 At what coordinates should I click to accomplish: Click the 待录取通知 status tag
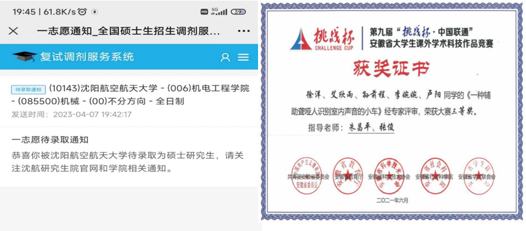coord(28,90)
